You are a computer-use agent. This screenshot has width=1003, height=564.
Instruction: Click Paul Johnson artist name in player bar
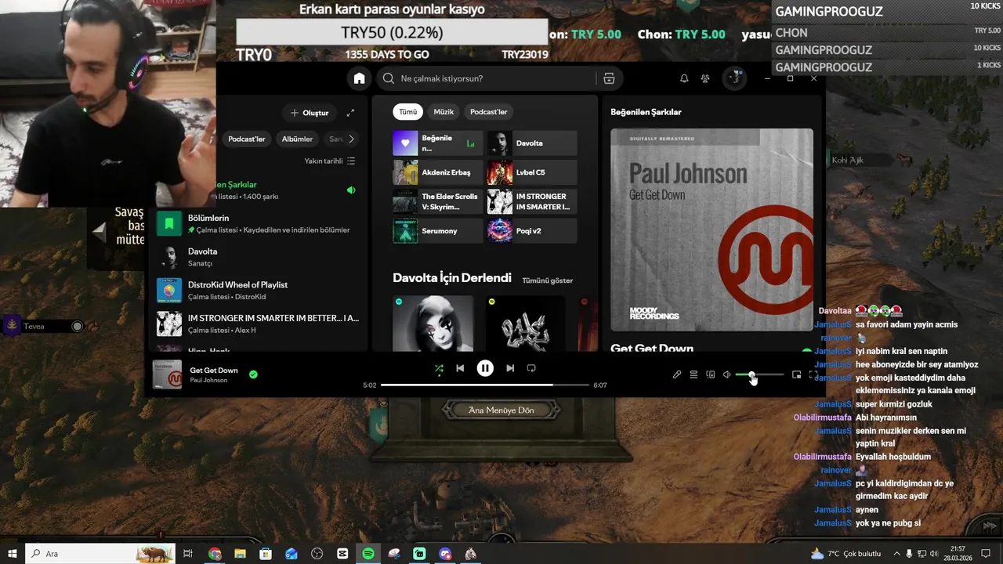[208, 381]
